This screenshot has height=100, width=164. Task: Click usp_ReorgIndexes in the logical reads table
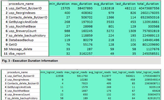click(18, 80)
